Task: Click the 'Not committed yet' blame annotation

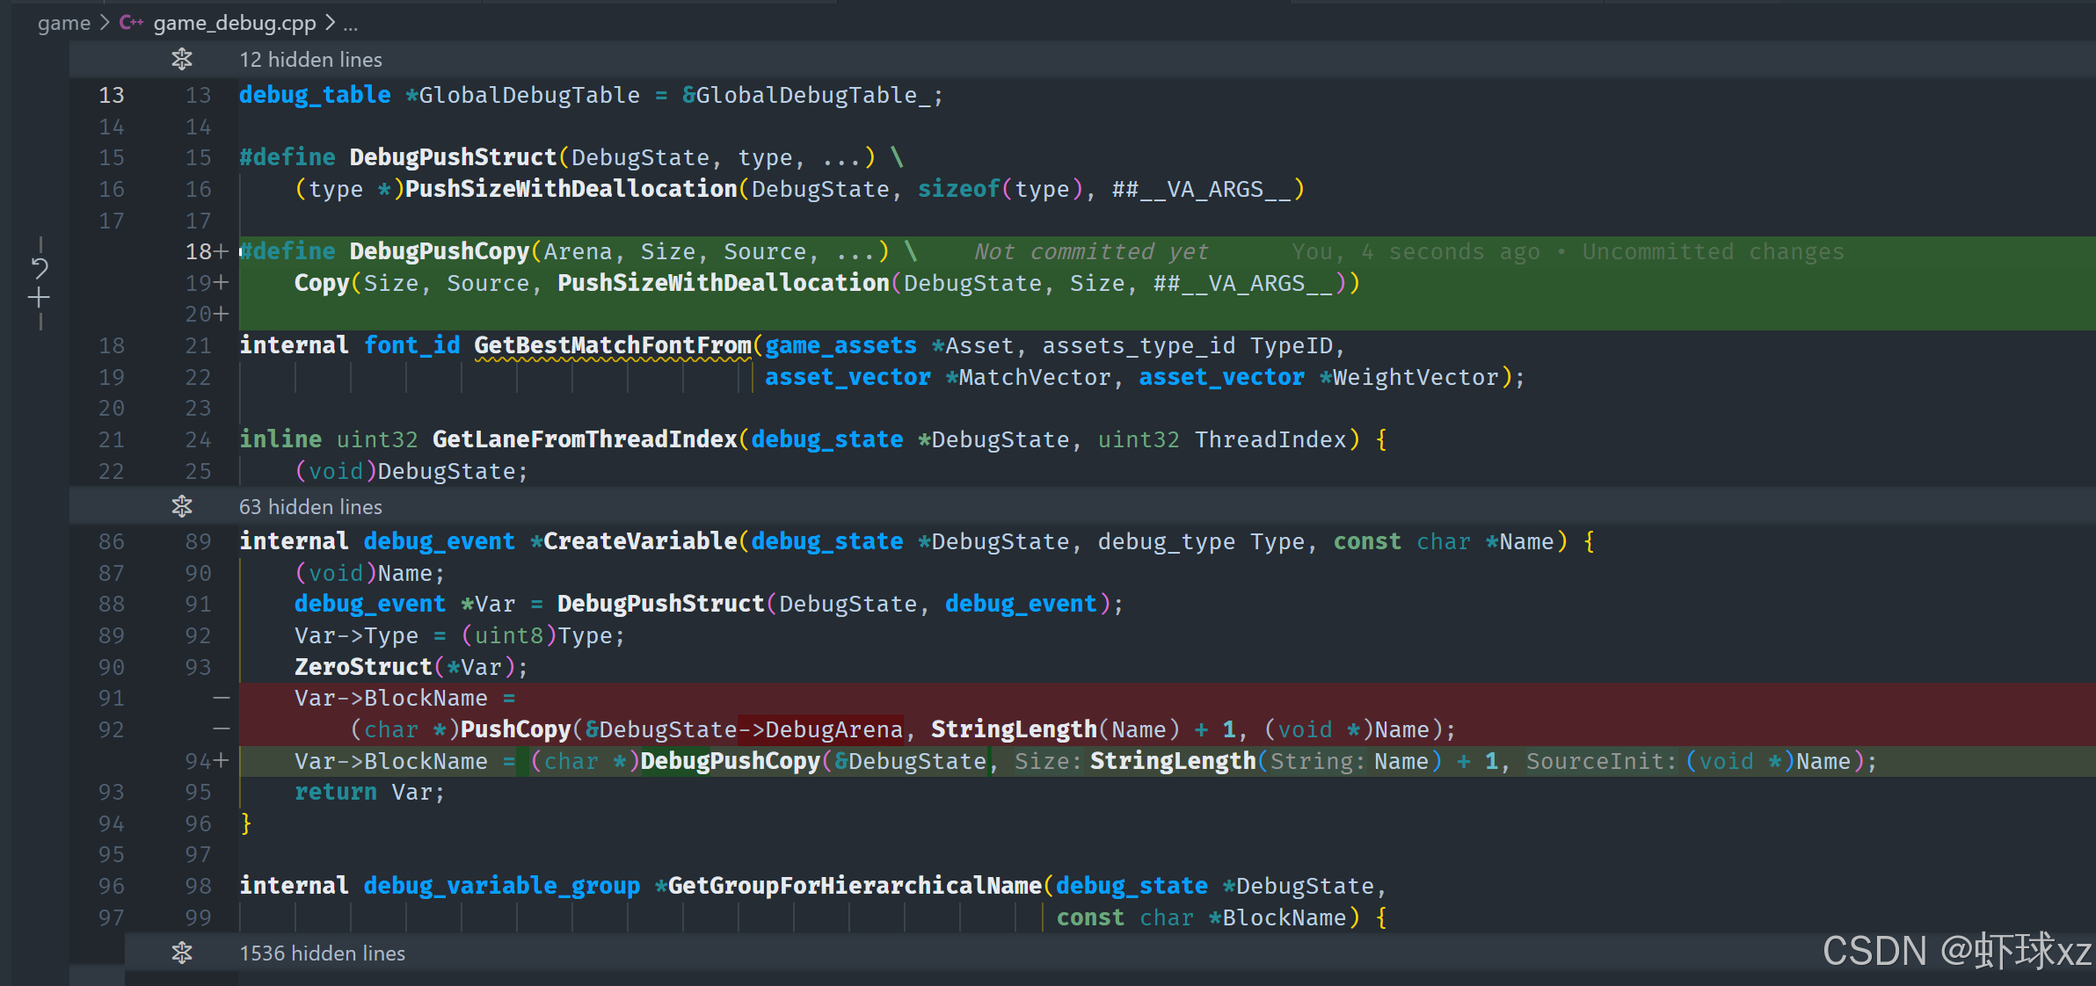Action: [1090, 252]
